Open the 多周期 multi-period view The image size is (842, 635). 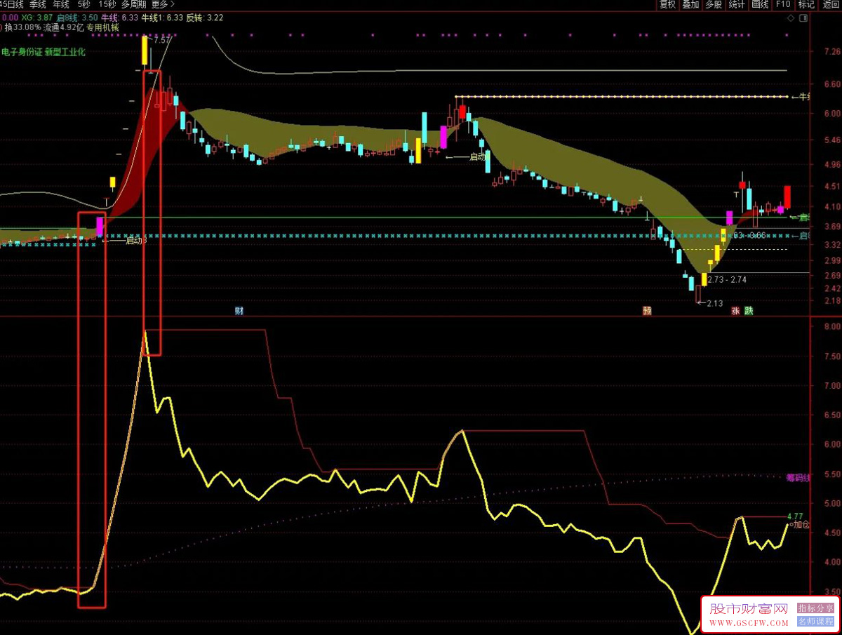pos(133,4)
